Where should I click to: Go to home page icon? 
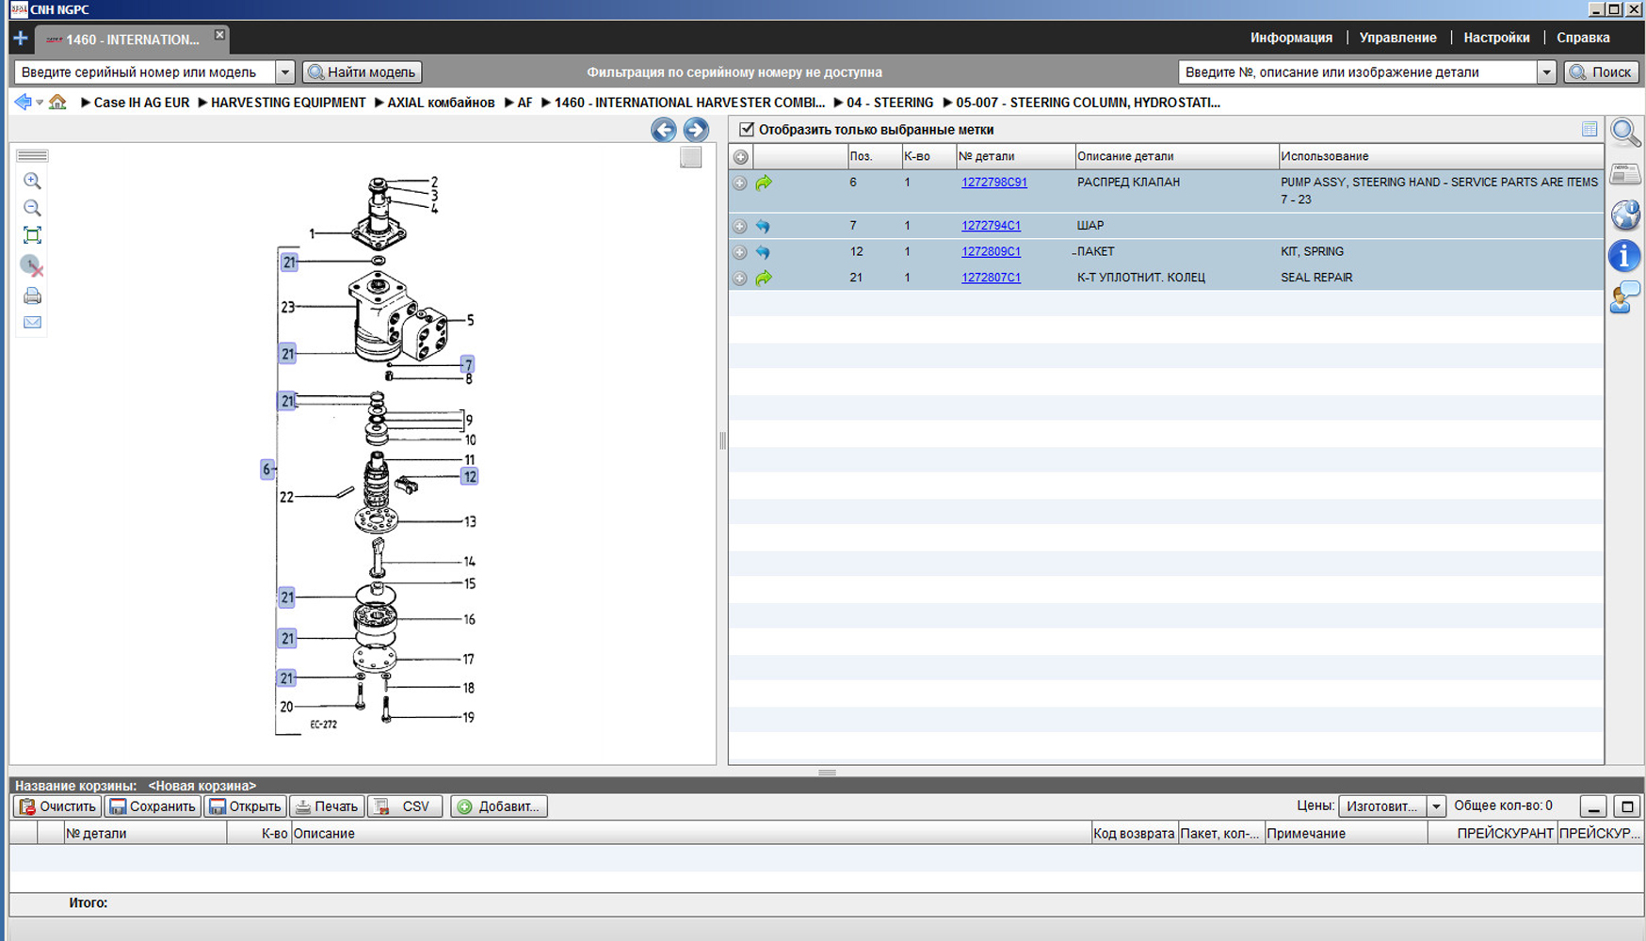(x=57, y=103)
